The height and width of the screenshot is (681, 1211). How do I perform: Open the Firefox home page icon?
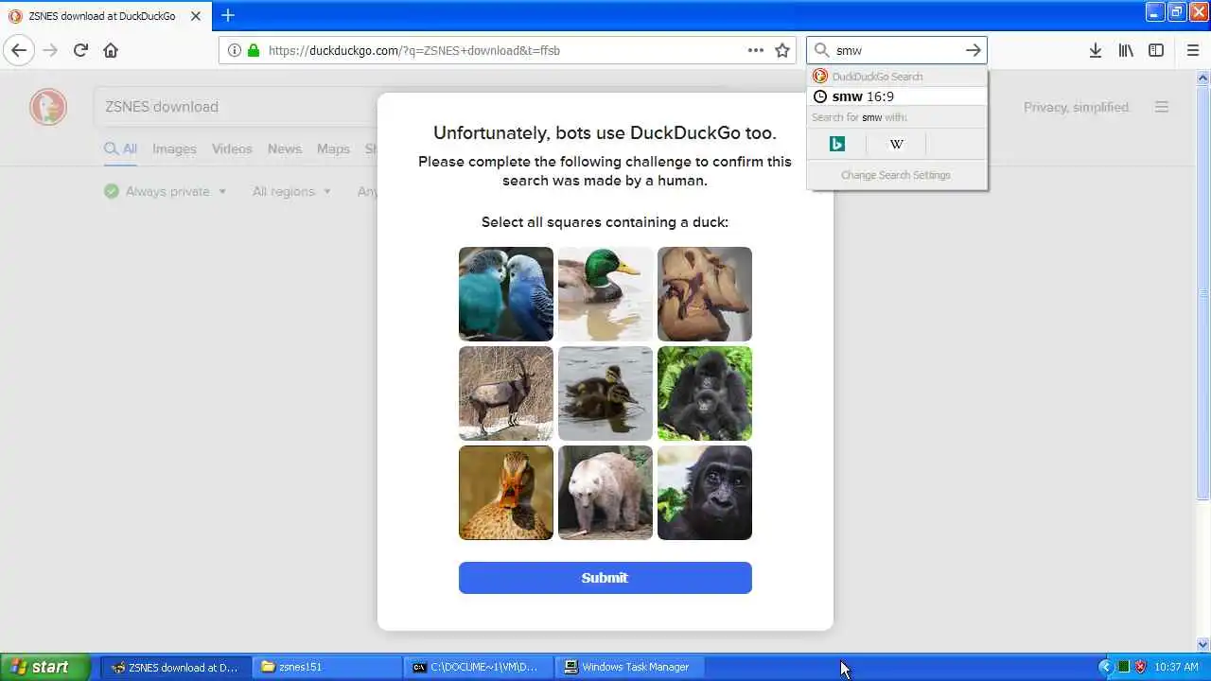[111, 50]
